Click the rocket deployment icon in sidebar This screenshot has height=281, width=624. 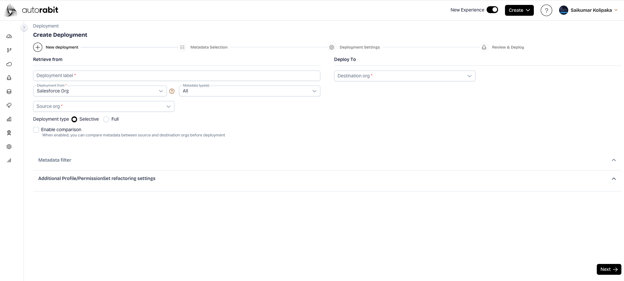coord(9,78)
